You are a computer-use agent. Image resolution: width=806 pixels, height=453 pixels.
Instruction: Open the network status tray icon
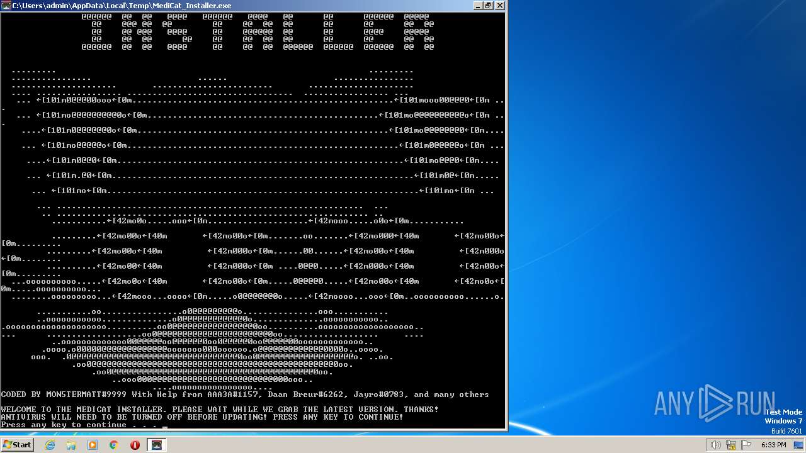pyautogui.click(x=731, y=445)
